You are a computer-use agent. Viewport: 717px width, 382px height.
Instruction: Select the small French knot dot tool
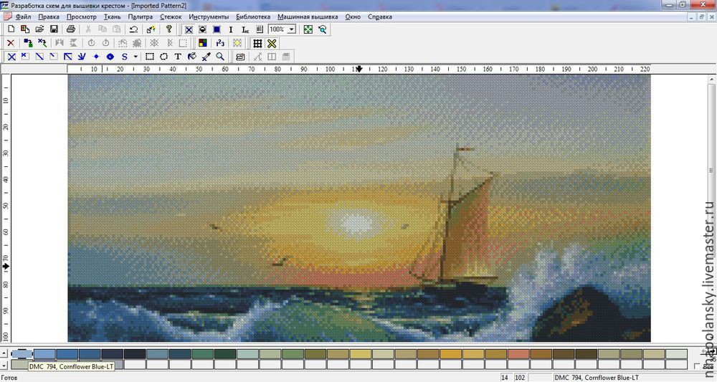coord(96,57)
